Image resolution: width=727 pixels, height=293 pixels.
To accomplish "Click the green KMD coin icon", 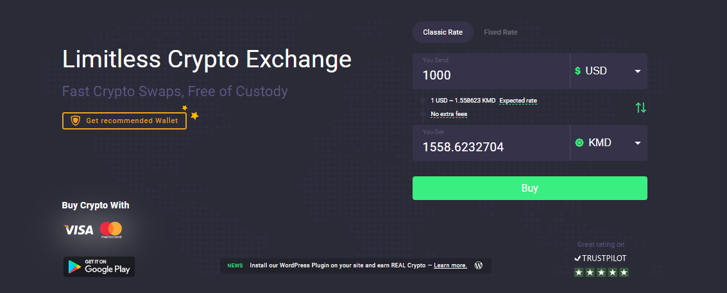I will (x=579, y=143).
